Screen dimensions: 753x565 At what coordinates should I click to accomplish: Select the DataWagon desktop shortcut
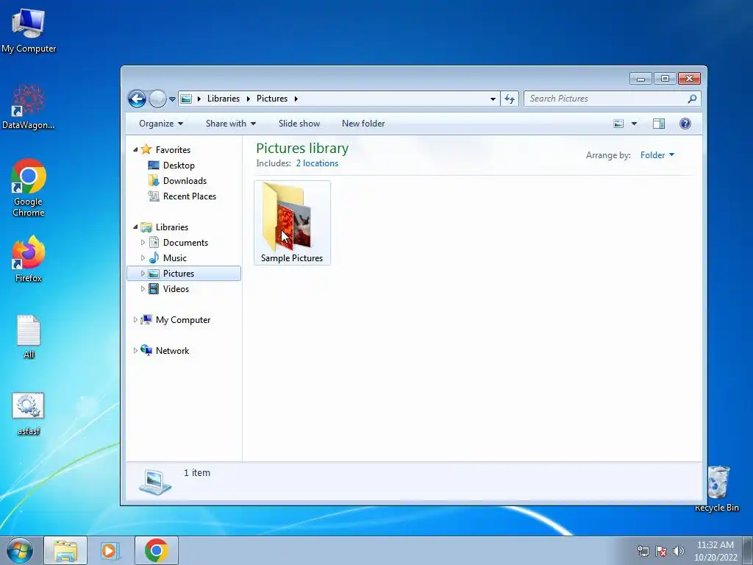tap(29, 107)
